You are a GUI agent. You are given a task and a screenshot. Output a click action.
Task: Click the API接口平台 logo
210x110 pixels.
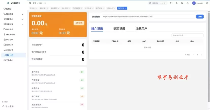[13, 3]
